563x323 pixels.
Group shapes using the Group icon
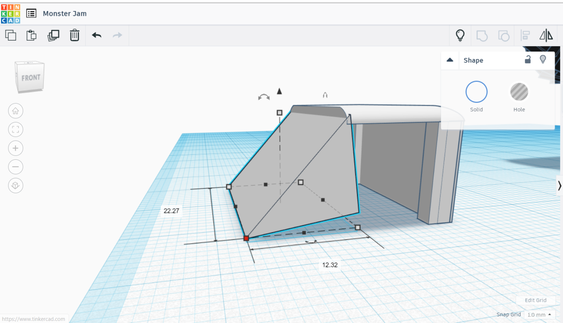pyautogui.click(x=482, y=36)
